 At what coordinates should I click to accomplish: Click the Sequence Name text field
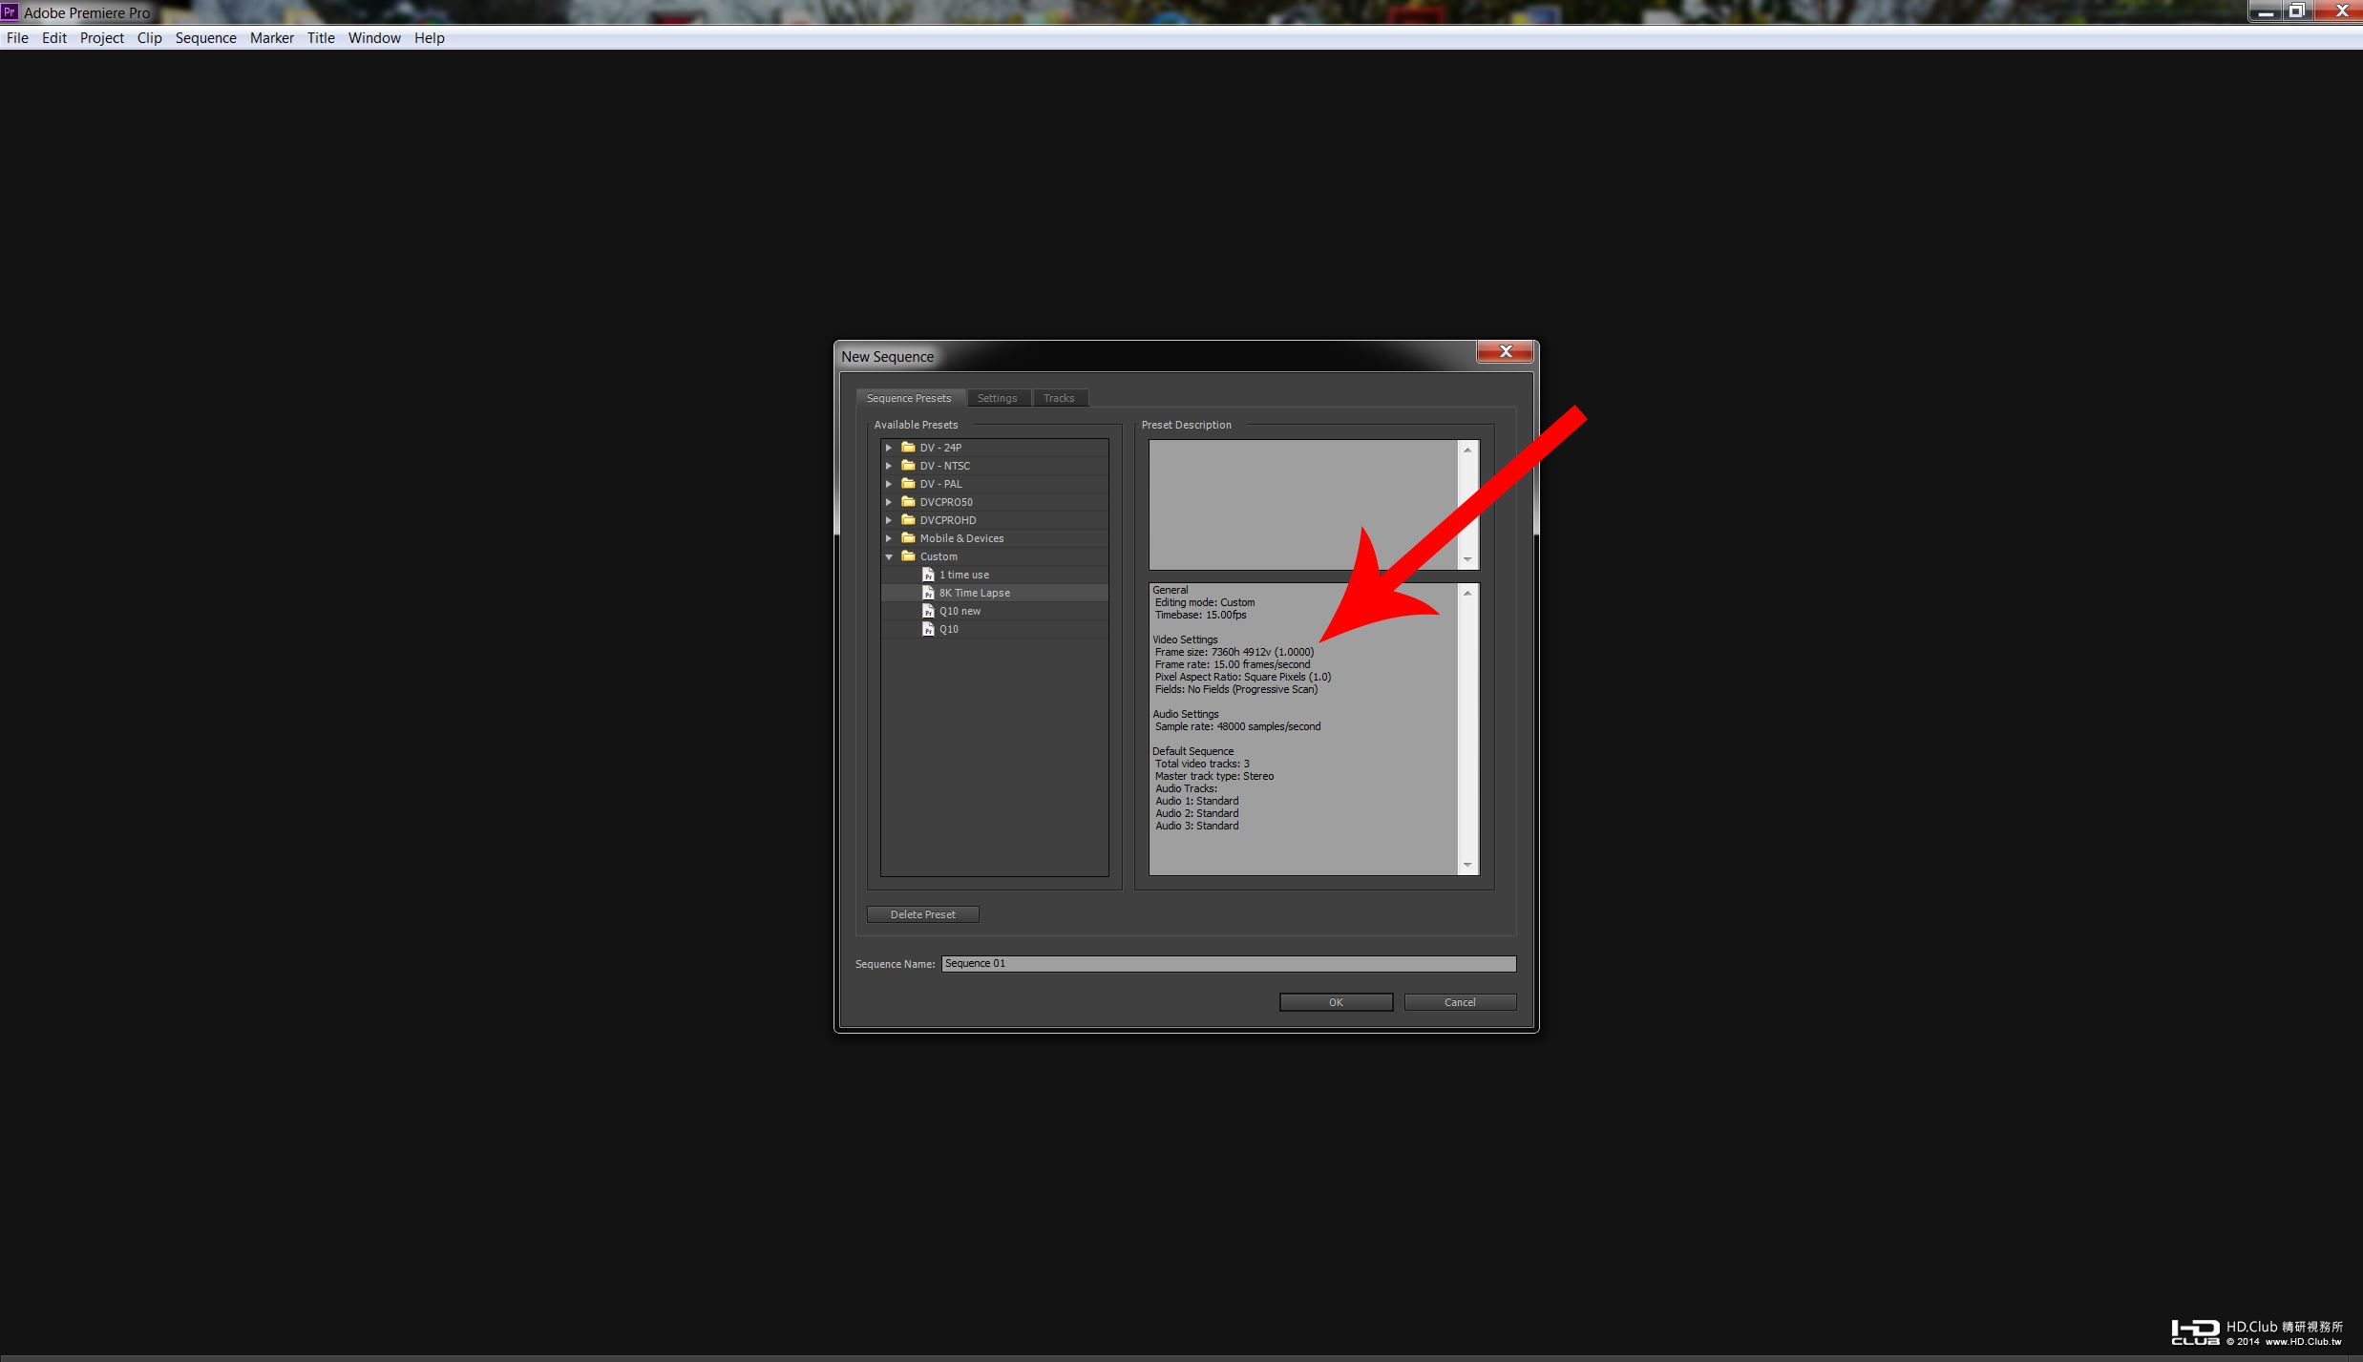1228,964
